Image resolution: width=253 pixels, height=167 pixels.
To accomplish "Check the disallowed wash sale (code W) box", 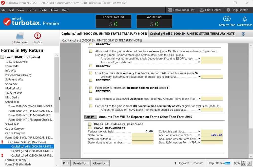I will pos(91,99).
